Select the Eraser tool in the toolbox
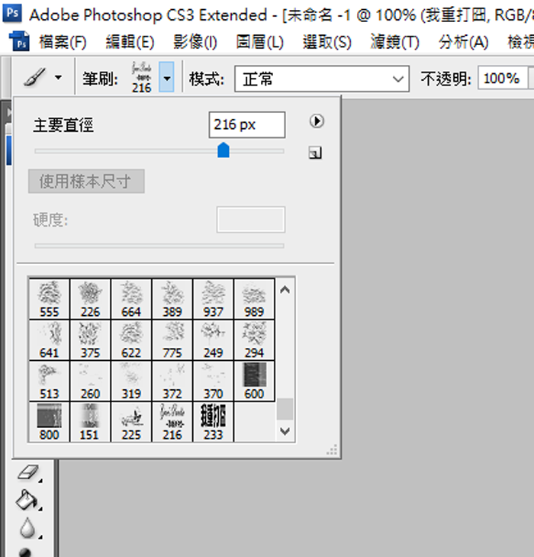 28,473
